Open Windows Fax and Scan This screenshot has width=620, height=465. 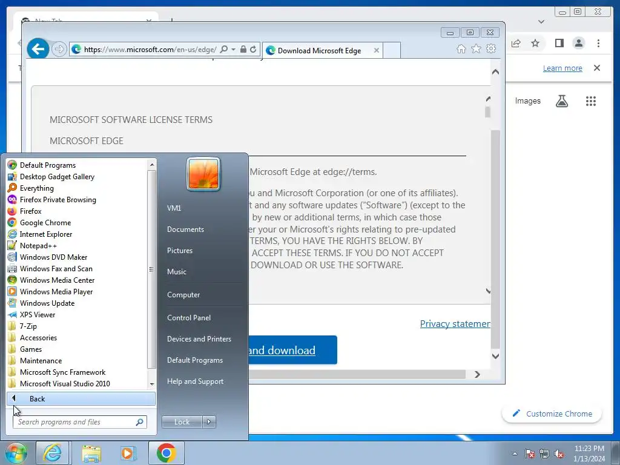tap(56, 268)
